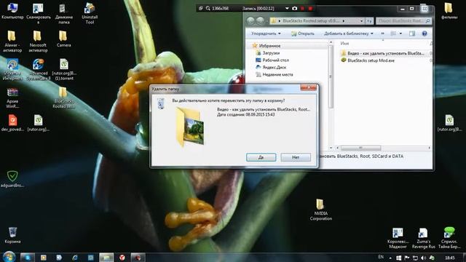Sort files by Имя column header
The height and width of the screenshot is (262, 466).
344,44
